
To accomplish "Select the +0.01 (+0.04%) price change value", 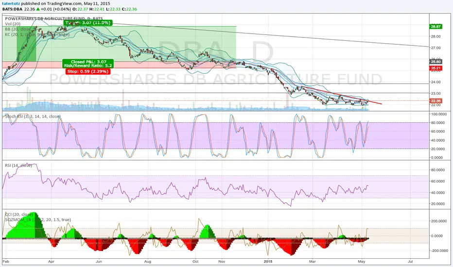I will click(56, 9).
